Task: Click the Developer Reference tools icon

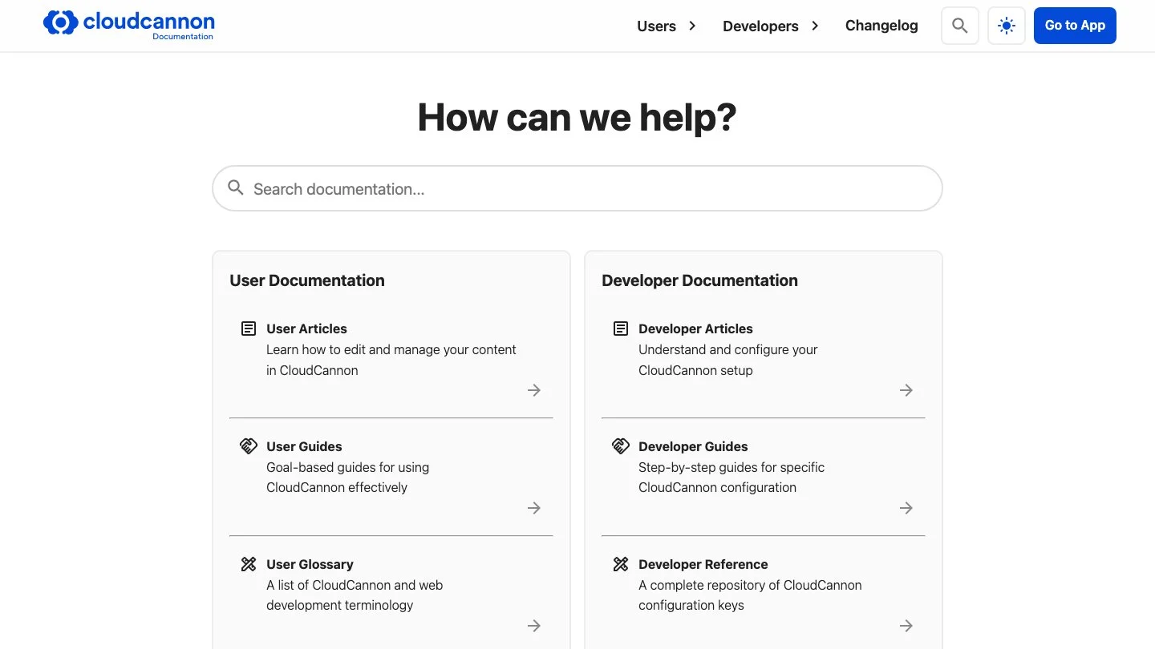Action: click(x=621, y=564)
